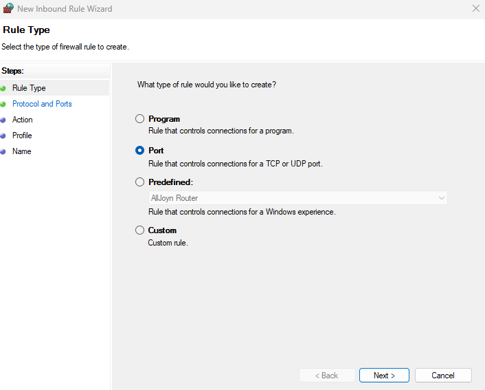Close the New Inbound Rule Wizard window
The image size is (485, 390).
pos(475,9)
